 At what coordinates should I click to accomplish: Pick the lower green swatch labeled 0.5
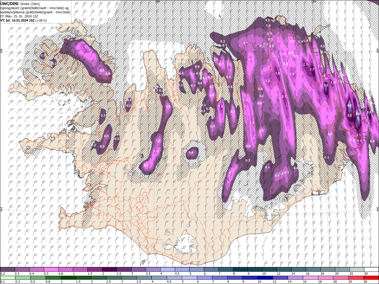click(38, 278)
